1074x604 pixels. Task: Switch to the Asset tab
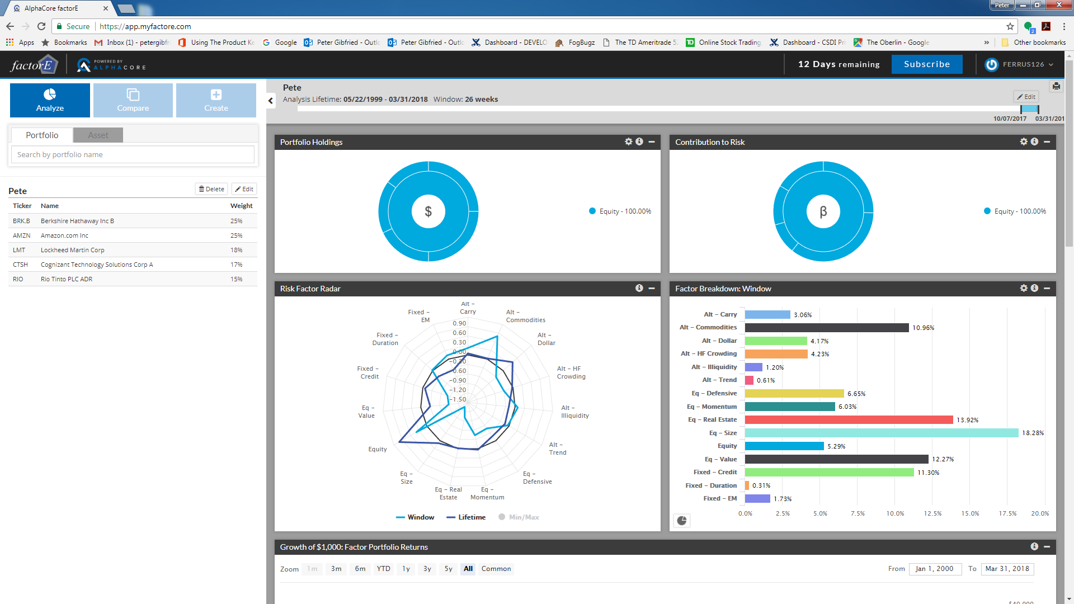tap(98, 135)
